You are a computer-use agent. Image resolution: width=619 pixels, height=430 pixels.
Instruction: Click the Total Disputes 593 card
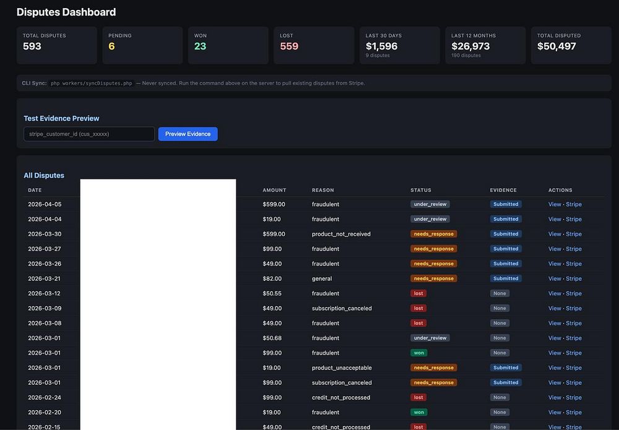click(x=56, y=45)
